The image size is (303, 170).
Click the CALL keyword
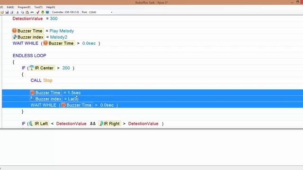[x=36, y=80]
